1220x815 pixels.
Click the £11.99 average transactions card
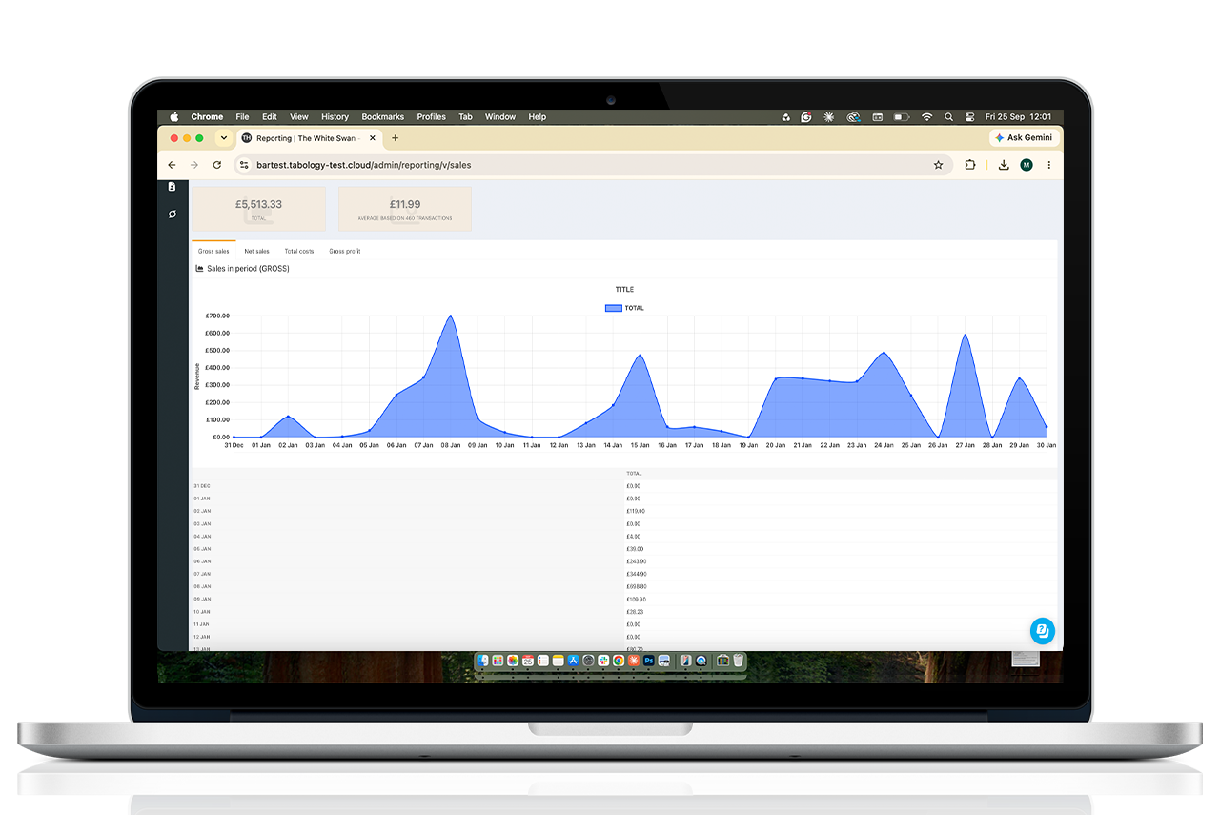pyautogui.click(x=405, y=209)
